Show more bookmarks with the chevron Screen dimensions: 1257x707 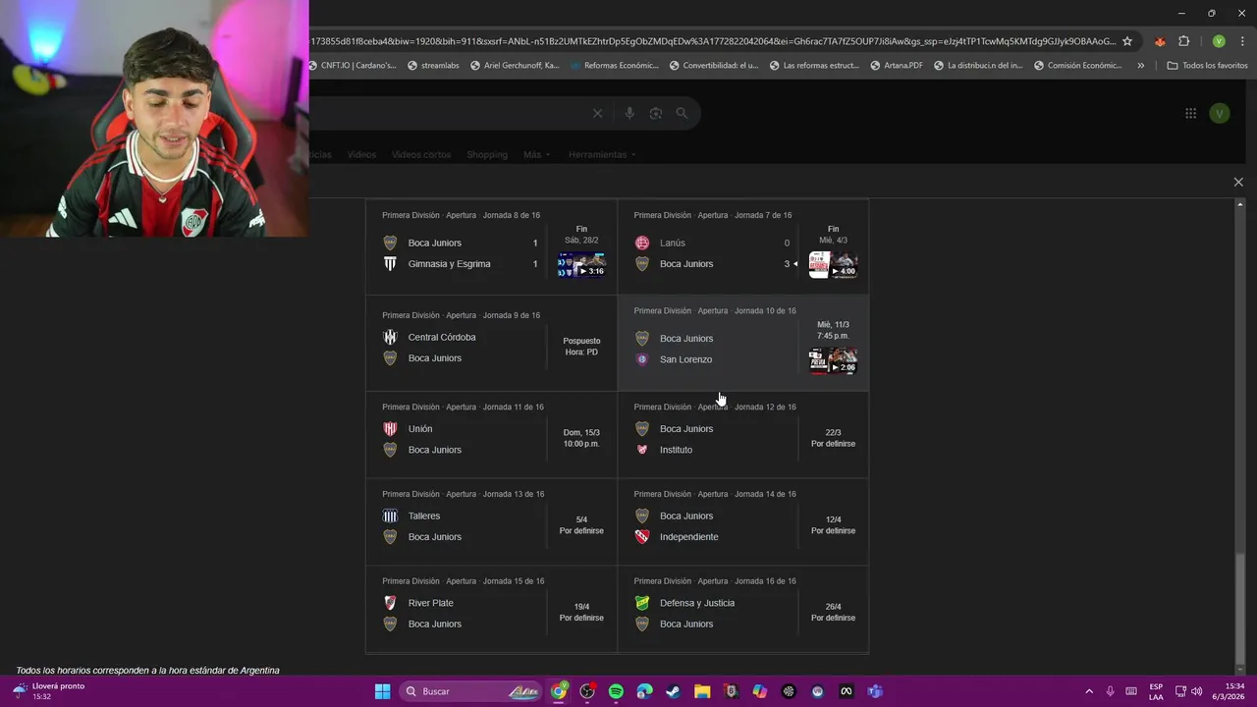1140,66
